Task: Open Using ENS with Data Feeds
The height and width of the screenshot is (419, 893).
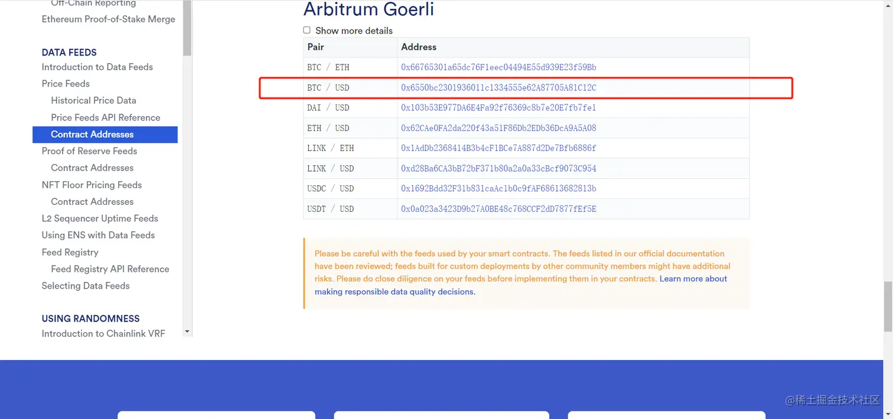Action: [x=98, y=235]
